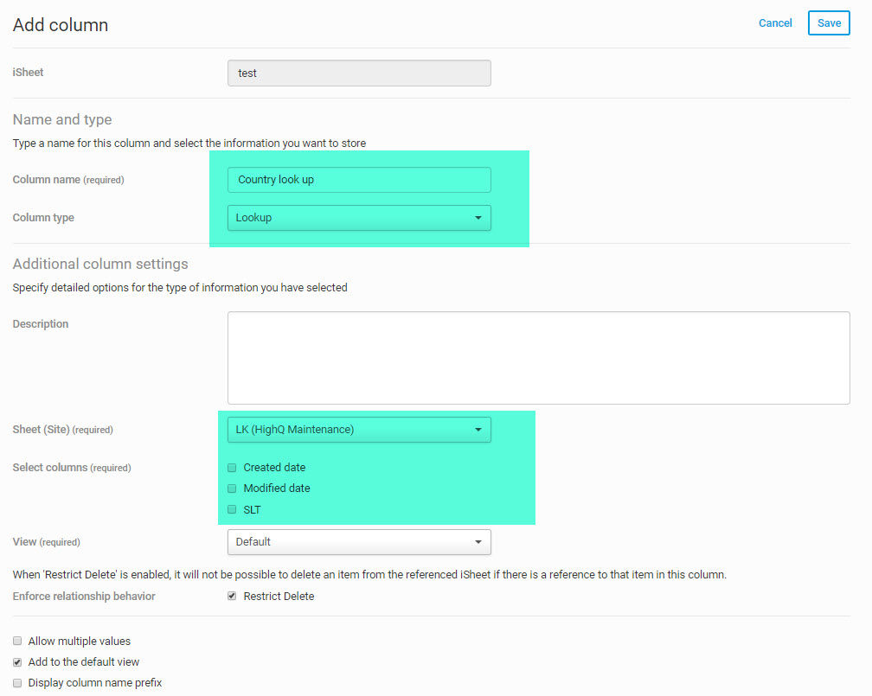Image resolution: width=872 pixels, height=696 pixels.
Task: Check the Modified date checkbox
Action: (232, 488)
